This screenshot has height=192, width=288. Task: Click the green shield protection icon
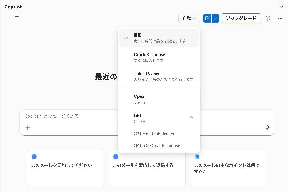point(267,18)
